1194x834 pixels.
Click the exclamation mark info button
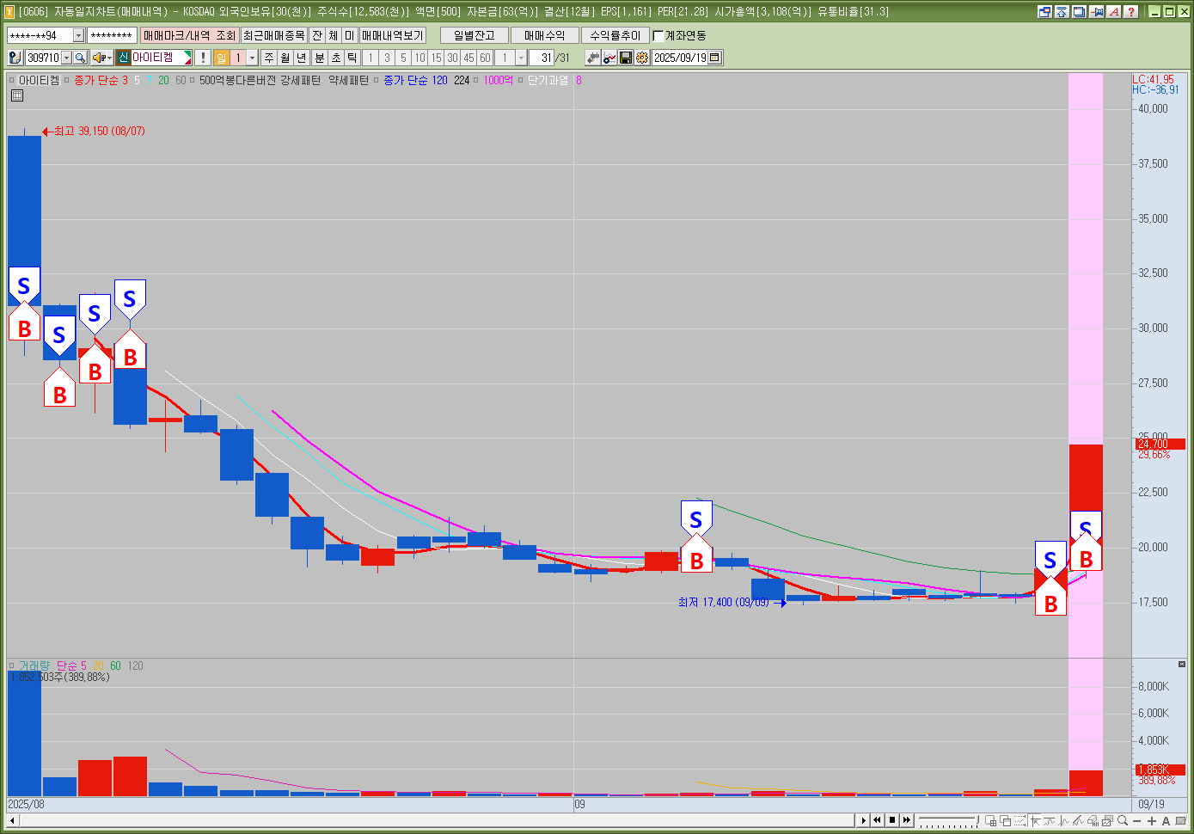[x=202, y=58]
